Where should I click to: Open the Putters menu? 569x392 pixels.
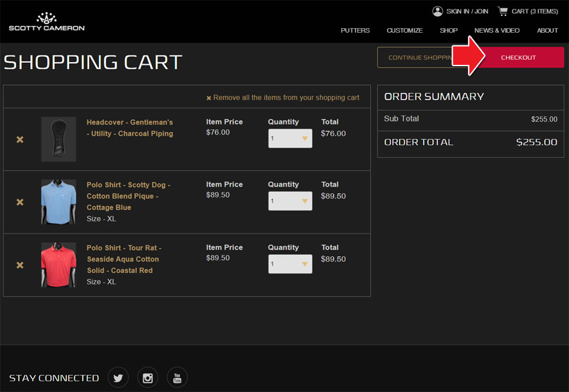tap(355, 31)
